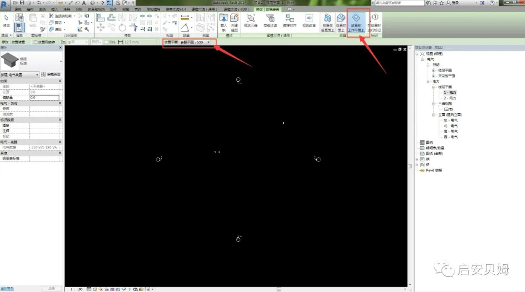
Task: Open 内建模型 in-place model tool
Action: [x=234, y=22]
